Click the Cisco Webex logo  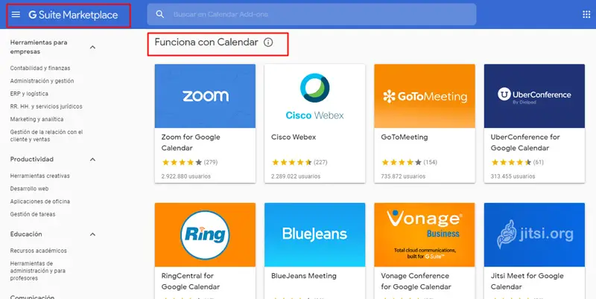click(x=315, y=95)
